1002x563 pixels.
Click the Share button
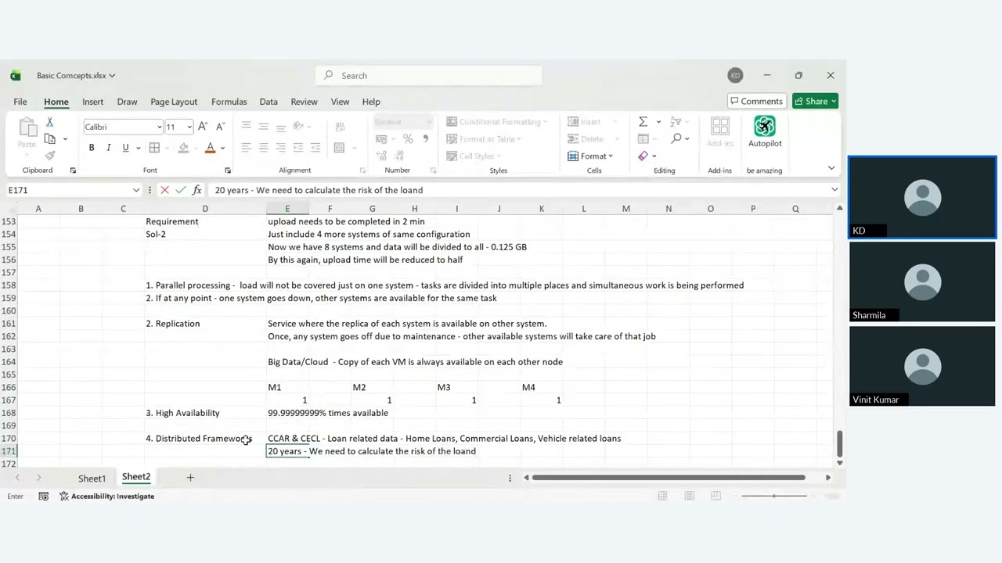click(815, 101)
